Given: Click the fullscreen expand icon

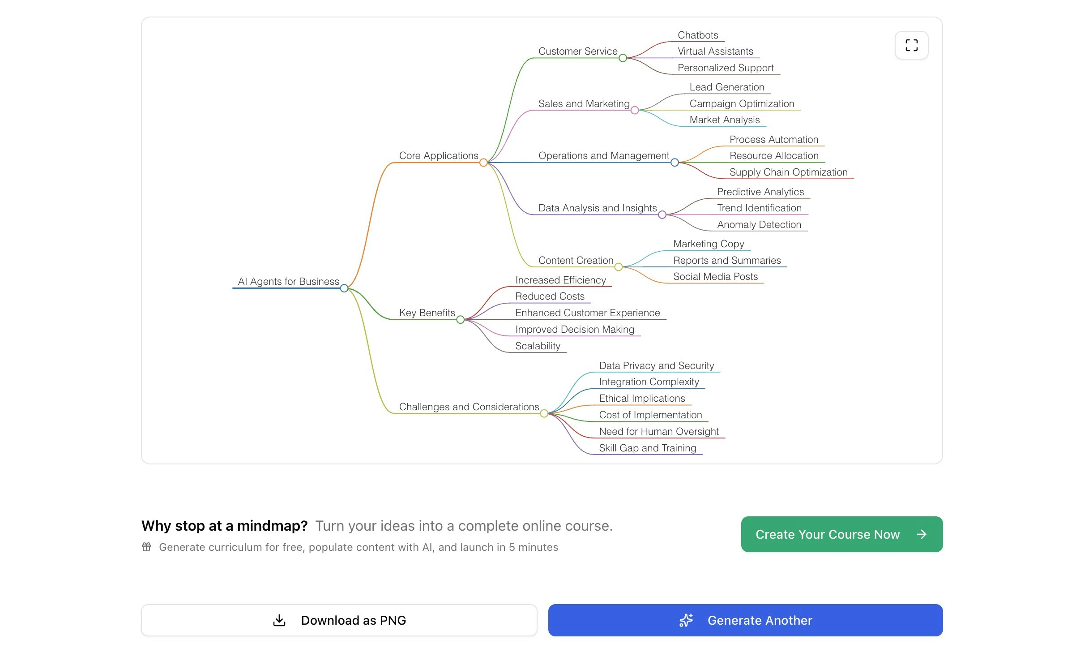Looking at the screenshot, I should click(911, 45).
